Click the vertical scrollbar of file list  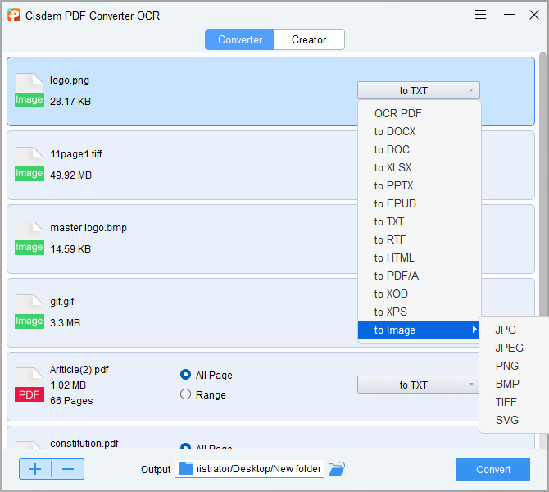[542, 185]
